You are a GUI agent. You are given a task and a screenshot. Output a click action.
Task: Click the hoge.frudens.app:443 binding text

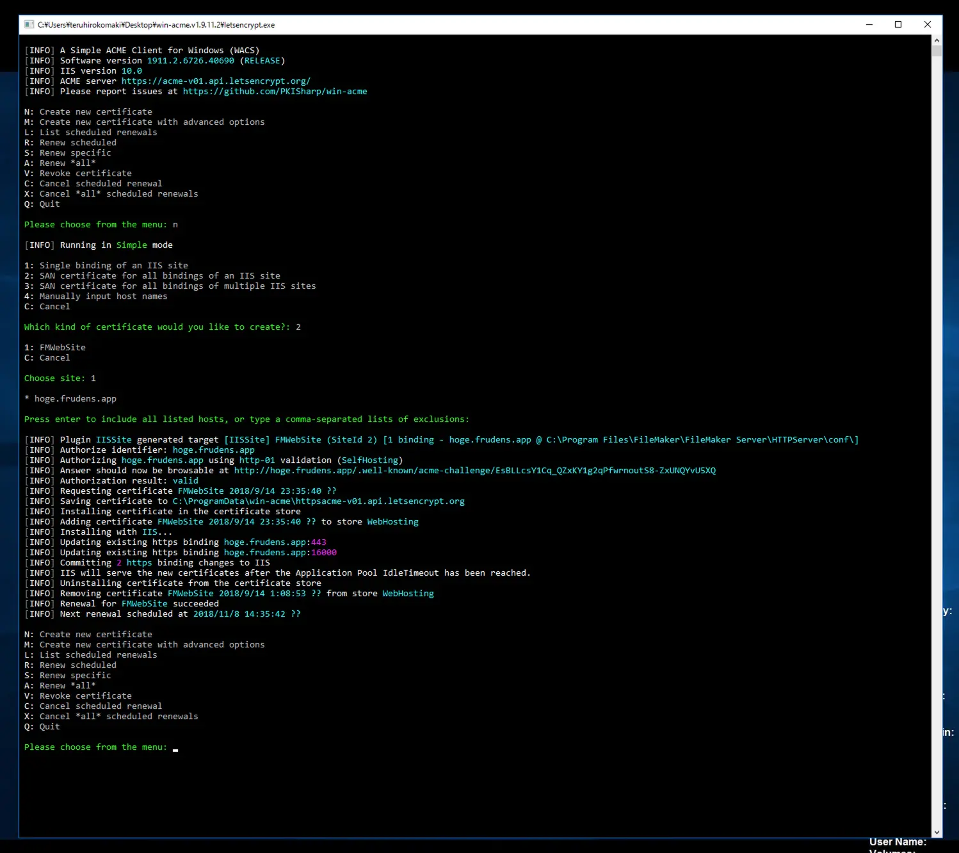pyautogui.click(x=275, y=542)
